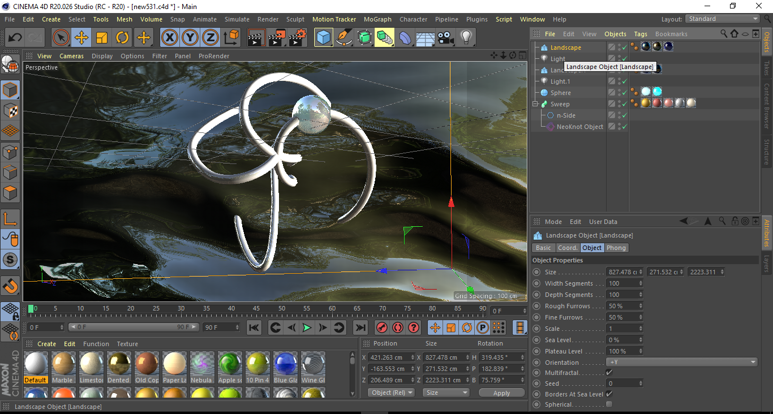Click the Rough Furrows keyframe circle

pos(537,306)
